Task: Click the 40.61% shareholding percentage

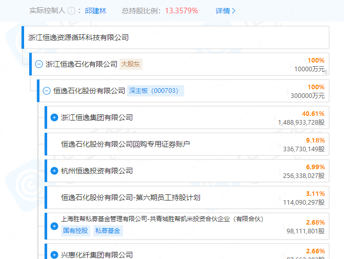Action: (x=313, y=114)
